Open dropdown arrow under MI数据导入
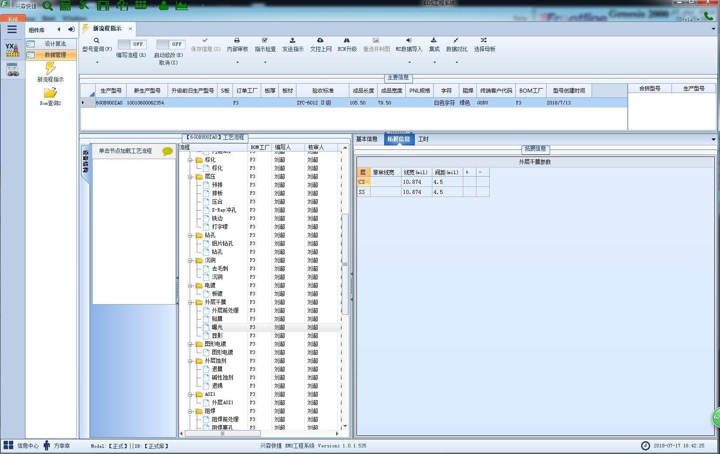 [409, 62]
